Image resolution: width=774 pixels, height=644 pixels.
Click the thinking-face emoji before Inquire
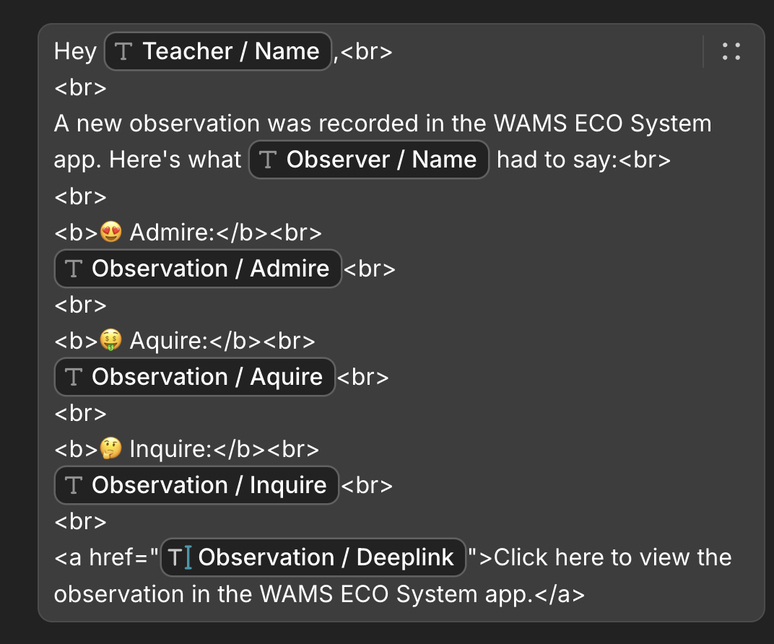(x=111, y=448)
